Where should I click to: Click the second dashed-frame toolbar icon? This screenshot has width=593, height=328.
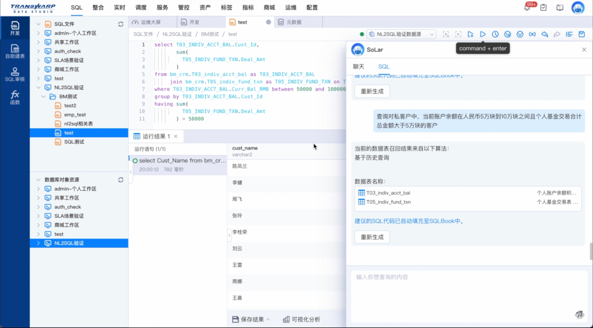tap(458, 34)
